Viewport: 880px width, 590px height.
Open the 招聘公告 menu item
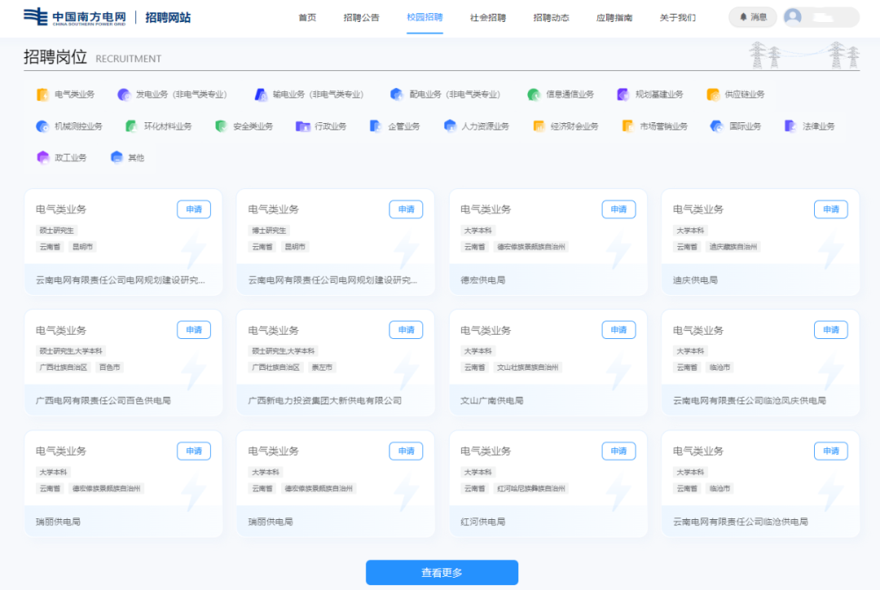(x=362, y=17)
